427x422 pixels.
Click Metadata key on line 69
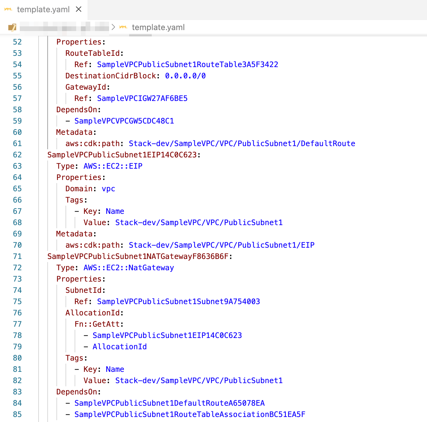pyautogui.click(x=74, y=234)
